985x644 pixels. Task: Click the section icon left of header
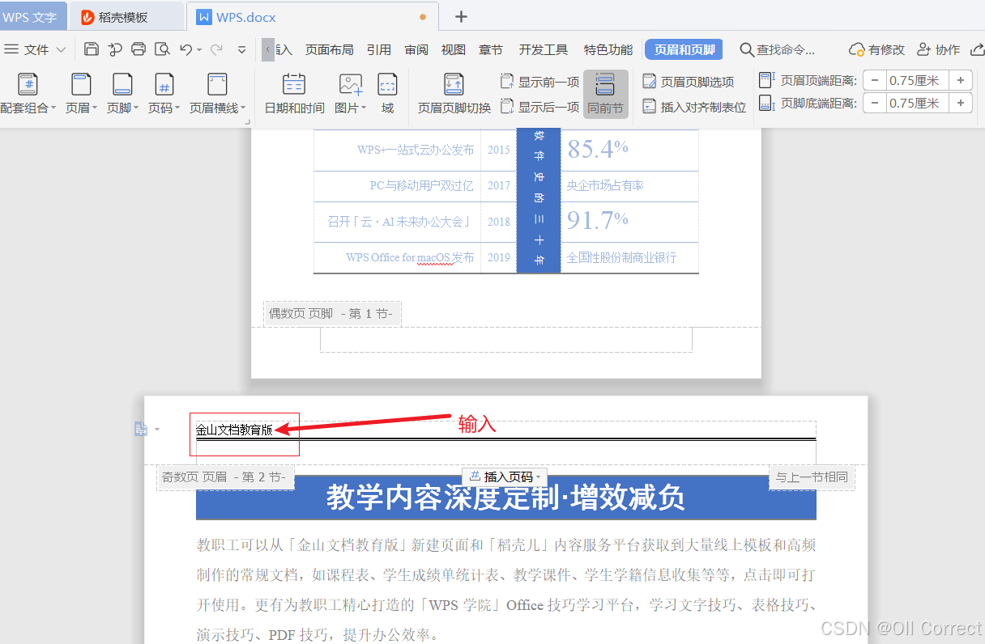[x=141, y=429]
